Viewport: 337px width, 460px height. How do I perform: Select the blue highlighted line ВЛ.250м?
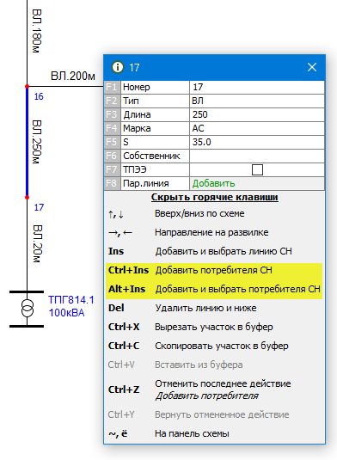[27, 142]
